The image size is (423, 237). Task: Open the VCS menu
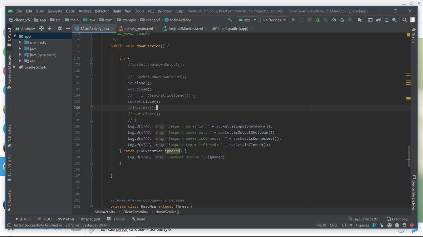[151, 11]
